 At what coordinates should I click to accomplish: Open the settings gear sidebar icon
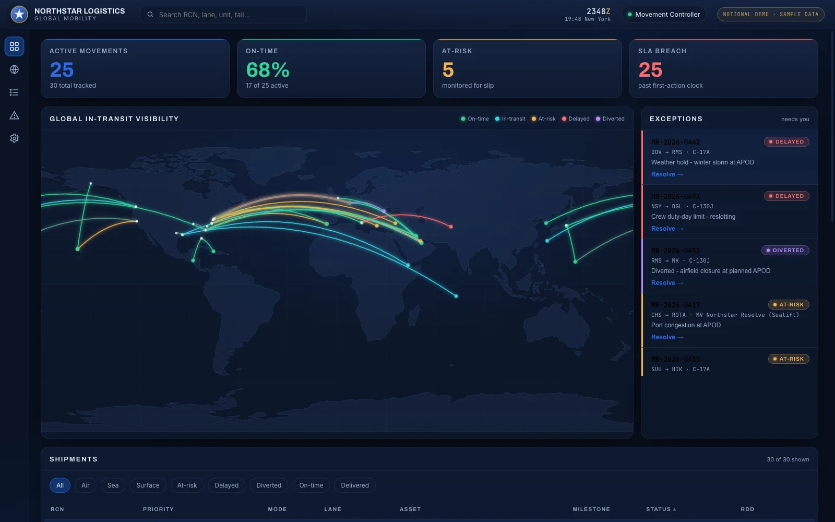[14, 138]
